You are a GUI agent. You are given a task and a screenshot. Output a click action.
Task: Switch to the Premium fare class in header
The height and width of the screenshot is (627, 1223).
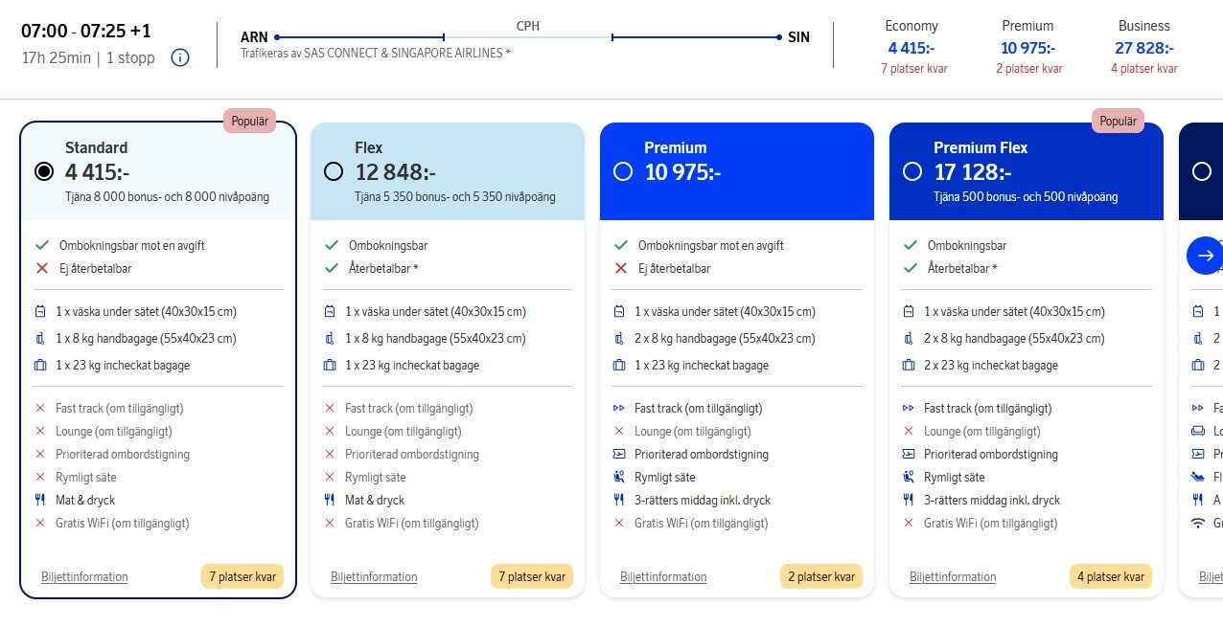click(x=1027, y=47)
